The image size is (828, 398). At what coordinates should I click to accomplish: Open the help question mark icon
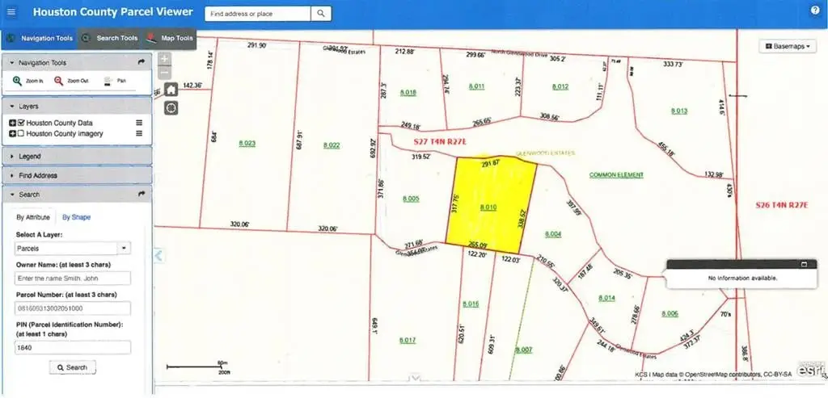[x=815, y=10]
